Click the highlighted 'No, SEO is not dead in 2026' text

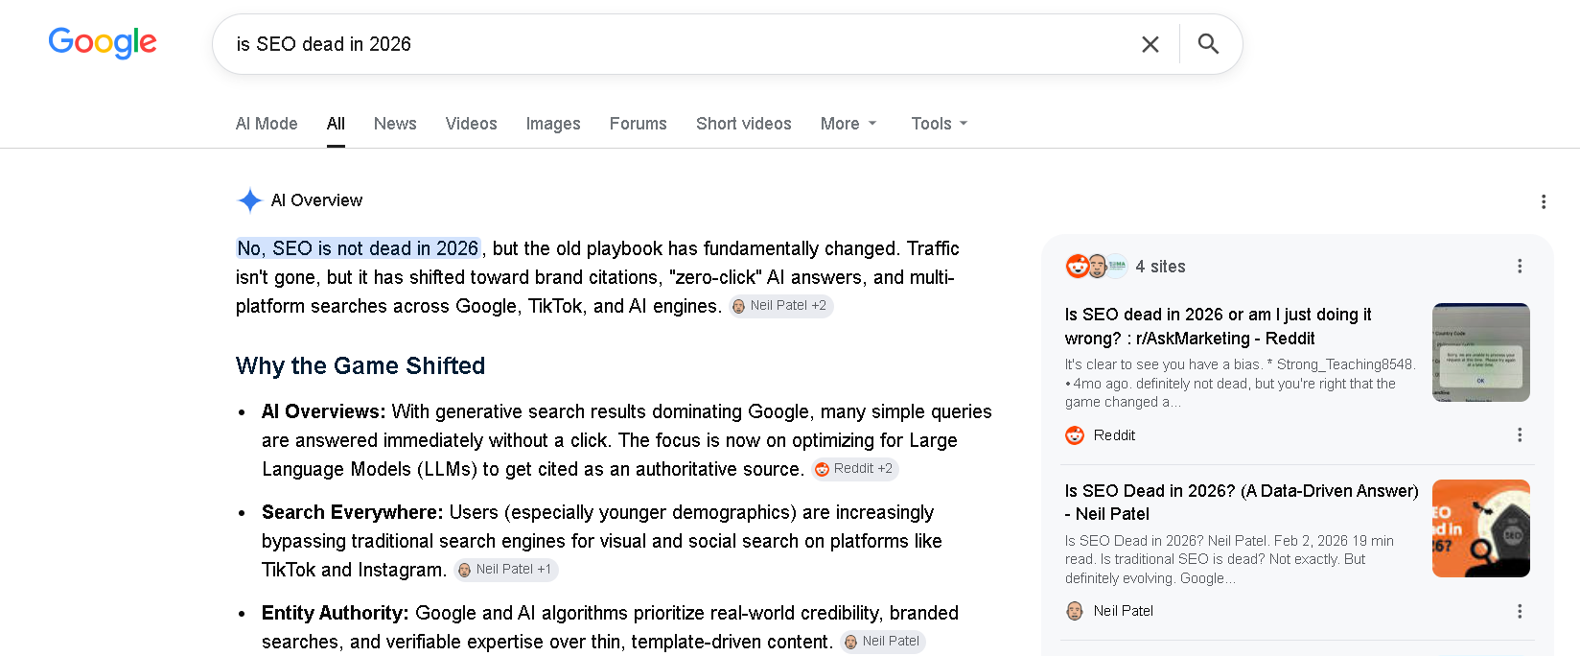358,248
